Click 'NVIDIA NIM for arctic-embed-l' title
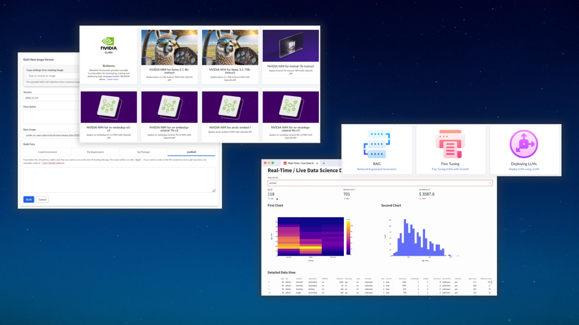This screenshot has height=325, width=579. click(230, 127)
